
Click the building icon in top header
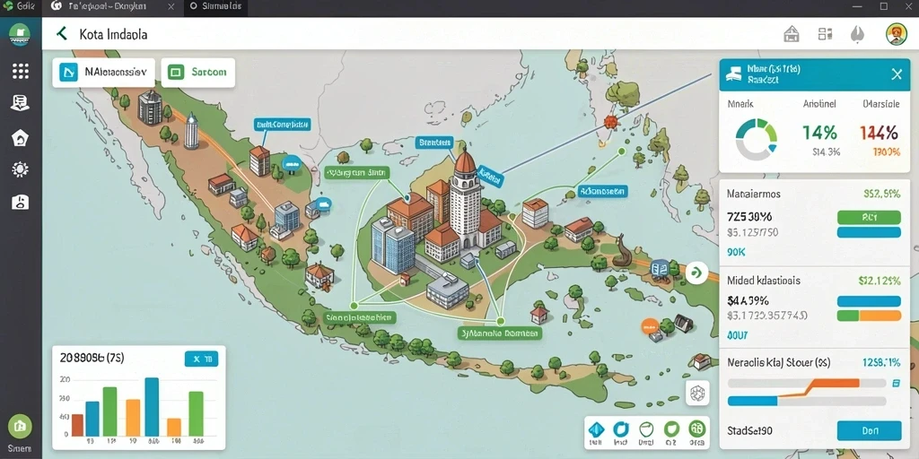pyautogui.click(x=792, y=34)
